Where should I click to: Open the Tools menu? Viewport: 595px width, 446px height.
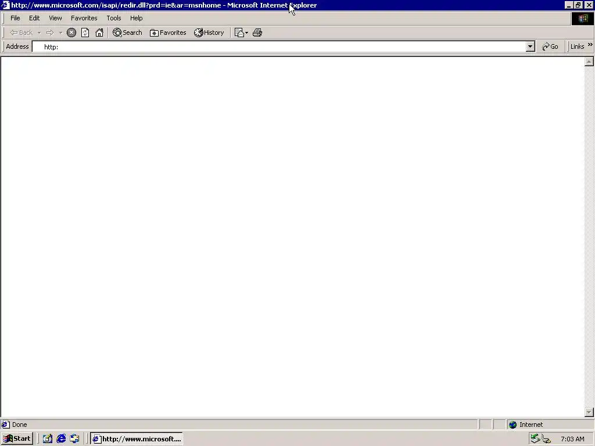pos(113,18)
